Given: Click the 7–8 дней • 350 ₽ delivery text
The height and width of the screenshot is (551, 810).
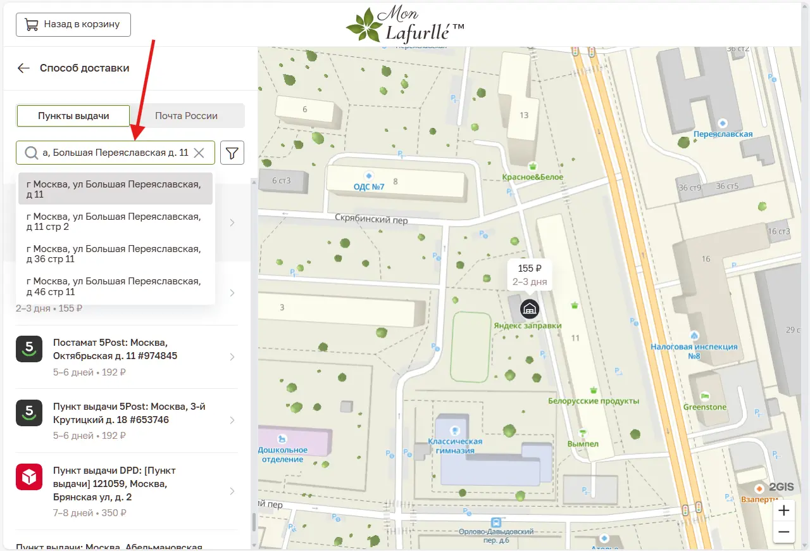Looking at the screenshot, I should click(89, 513).
